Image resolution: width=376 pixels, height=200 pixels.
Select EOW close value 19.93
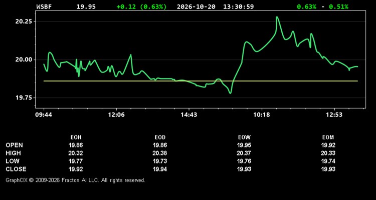click(244, 169)
